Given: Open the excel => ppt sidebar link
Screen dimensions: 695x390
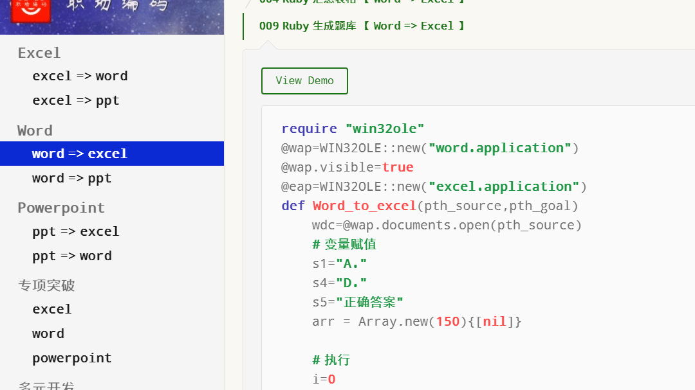Looking at the screenshot, I should coord(76,100).
